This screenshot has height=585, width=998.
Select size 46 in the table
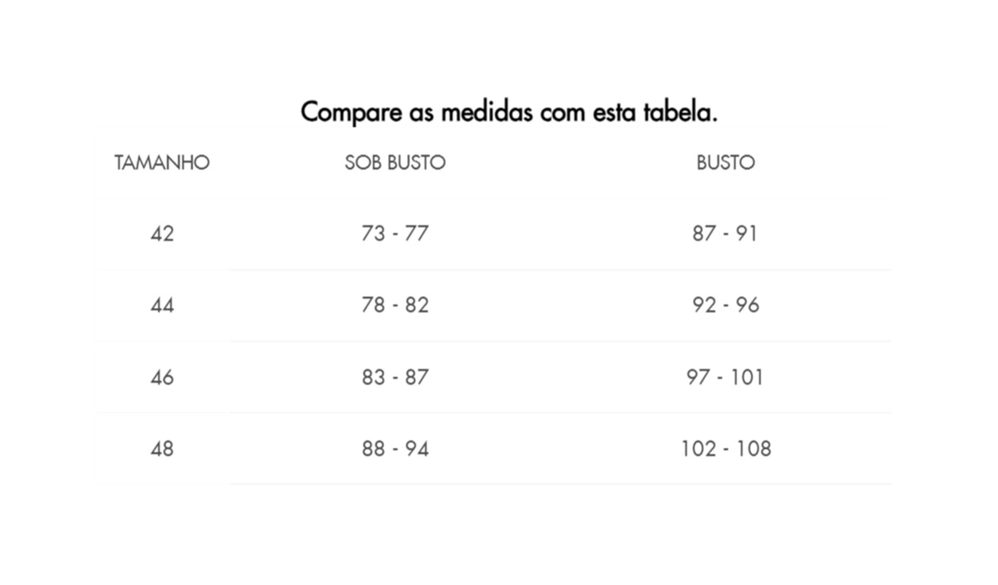(x=162, y=377)
